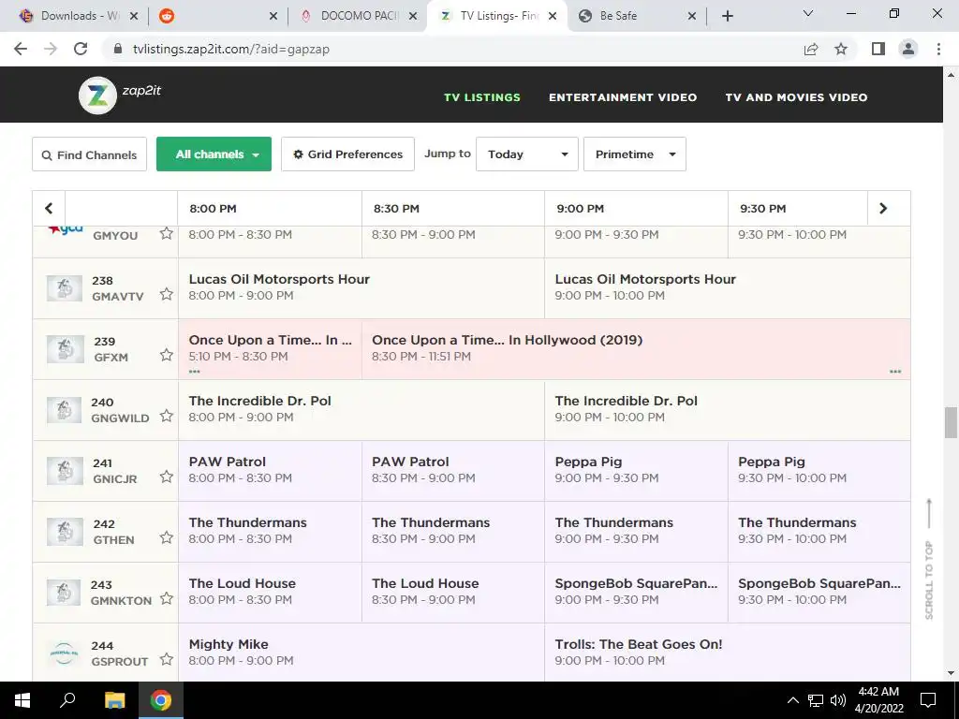The height and width of the screenshot is (719, 959).
Task: Open Entertainment Video nav item
Action: [623, 97]
